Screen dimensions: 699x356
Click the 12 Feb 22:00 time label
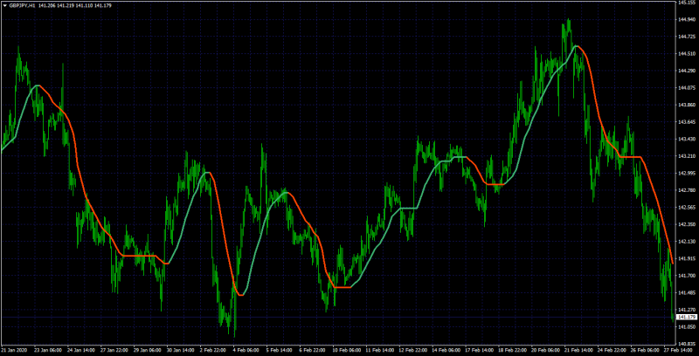pos(413,351)
